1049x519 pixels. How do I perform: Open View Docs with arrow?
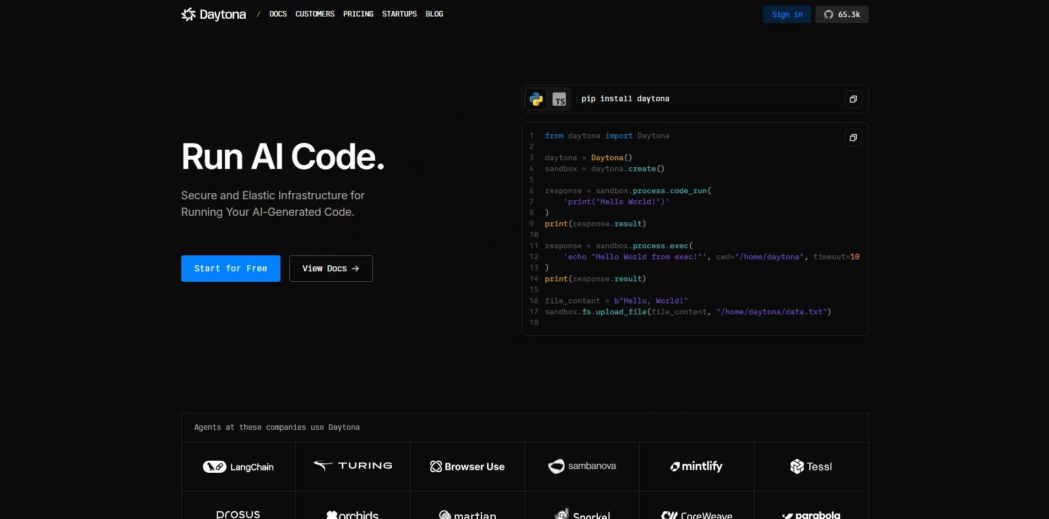click(331, 269)
